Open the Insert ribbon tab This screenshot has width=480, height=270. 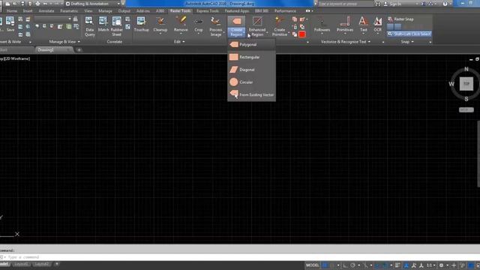click(x=28, y=10)
